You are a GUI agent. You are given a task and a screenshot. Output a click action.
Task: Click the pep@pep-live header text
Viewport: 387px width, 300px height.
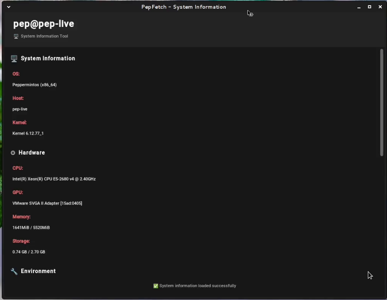tap(43, 24)
